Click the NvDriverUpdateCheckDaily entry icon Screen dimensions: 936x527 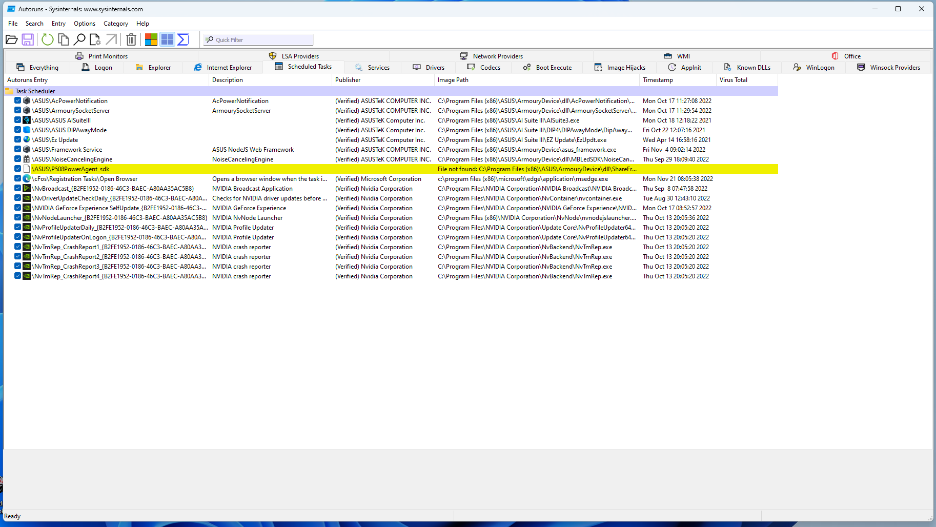coord(27,198)
